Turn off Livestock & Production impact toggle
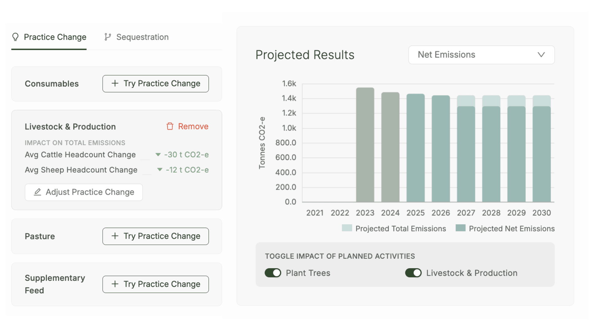This screenshot has width=589, height=331. click(413, 273)
